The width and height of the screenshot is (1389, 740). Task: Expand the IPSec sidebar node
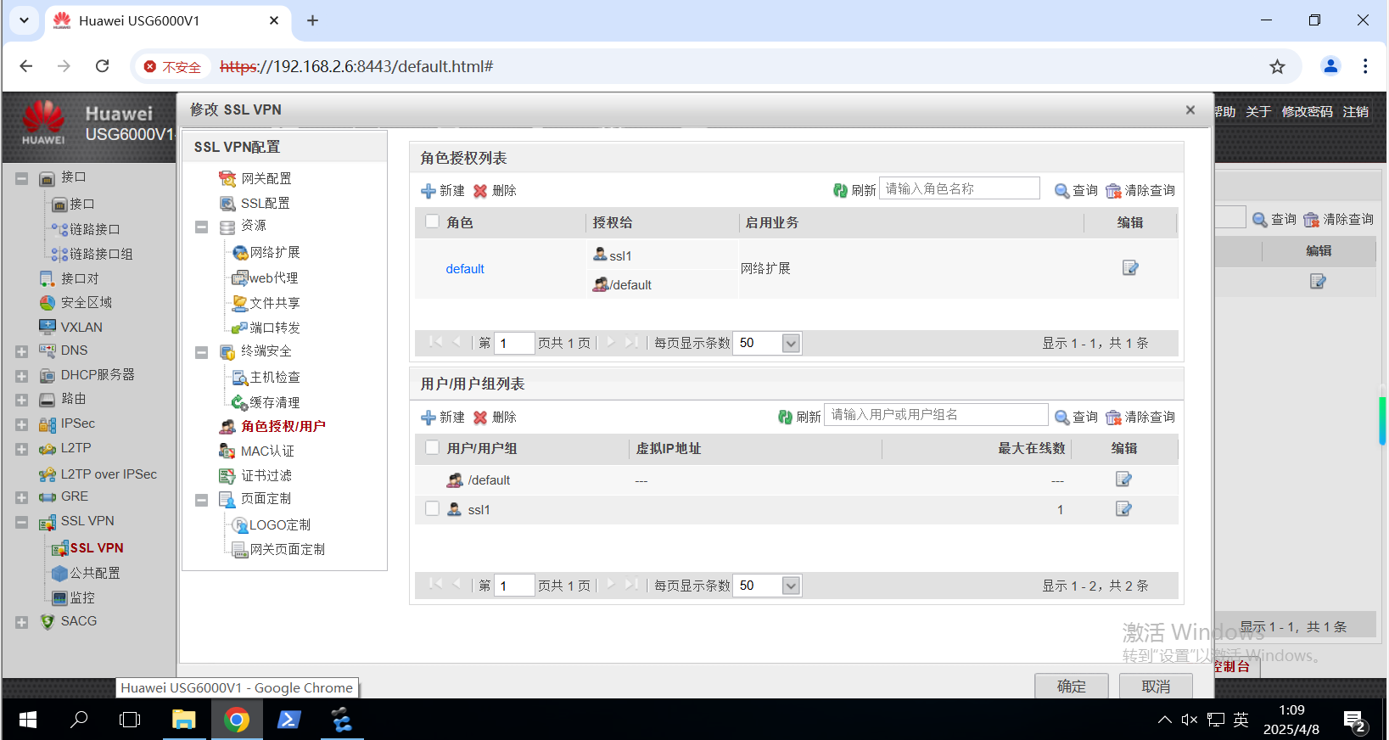click(21, 424)
